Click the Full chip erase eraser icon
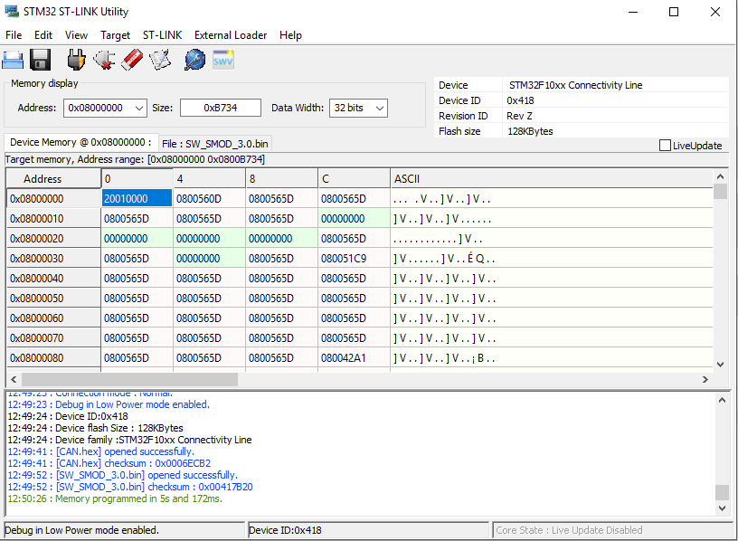 tap(132, 61)
